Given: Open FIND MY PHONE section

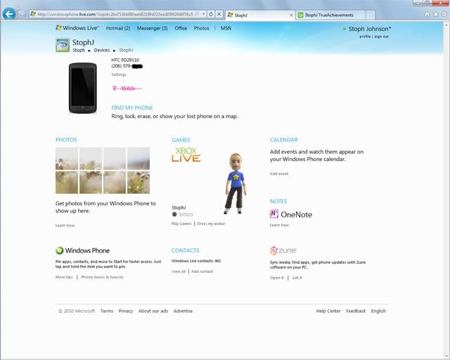Looking at the screenshot, I should coord(132,108).
